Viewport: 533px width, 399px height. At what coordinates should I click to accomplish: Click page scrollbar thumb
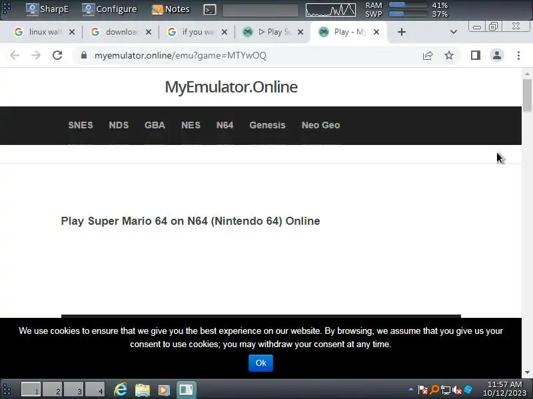pyautogui.click(x=527, y=95)
